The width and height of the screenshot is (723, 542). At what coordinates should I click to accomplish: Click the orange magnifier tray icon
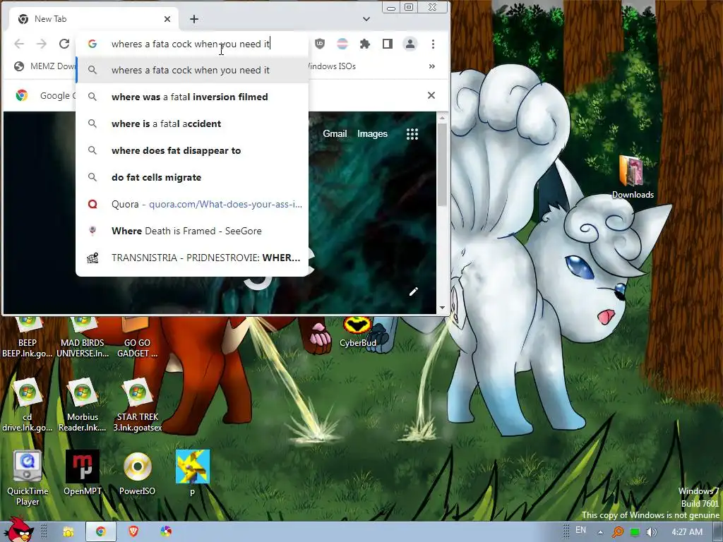(617, 532)
